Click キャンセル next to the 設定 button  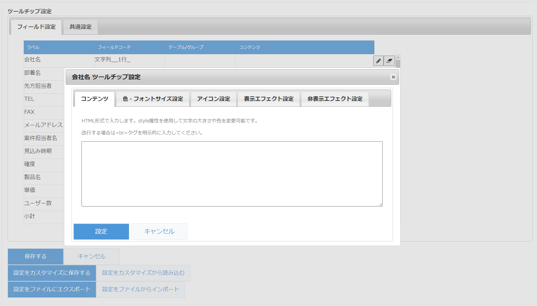(159, 232)
